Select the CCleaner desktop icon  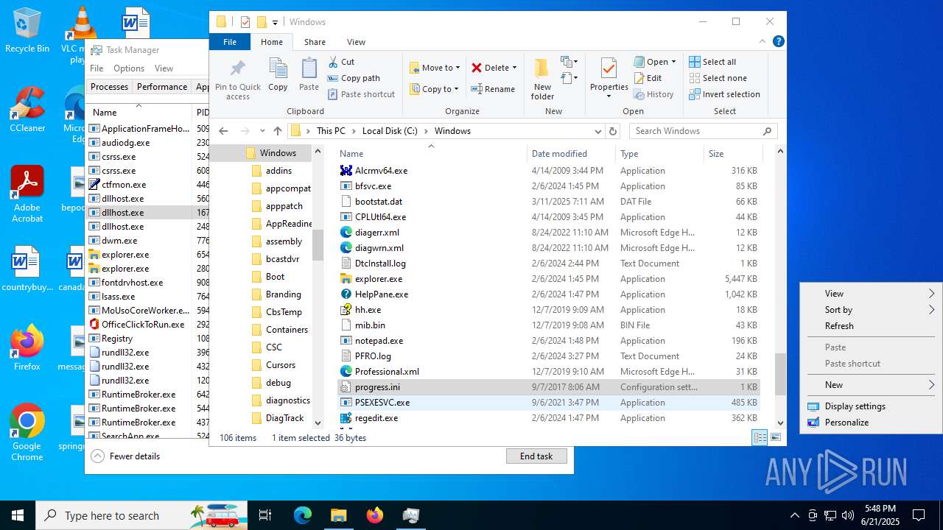[x=27, y=110]
